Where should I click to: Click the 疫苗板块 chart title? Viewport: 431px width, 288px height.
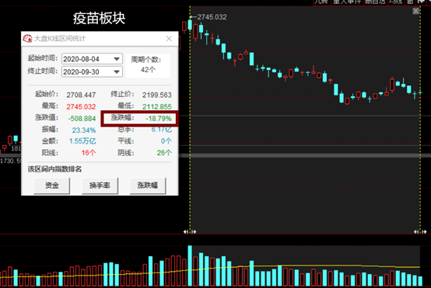click(100, 19)
